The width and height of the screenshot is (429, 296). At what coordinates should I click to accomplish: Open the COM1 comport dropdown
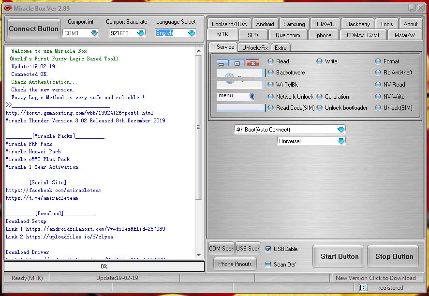point(93,33)
